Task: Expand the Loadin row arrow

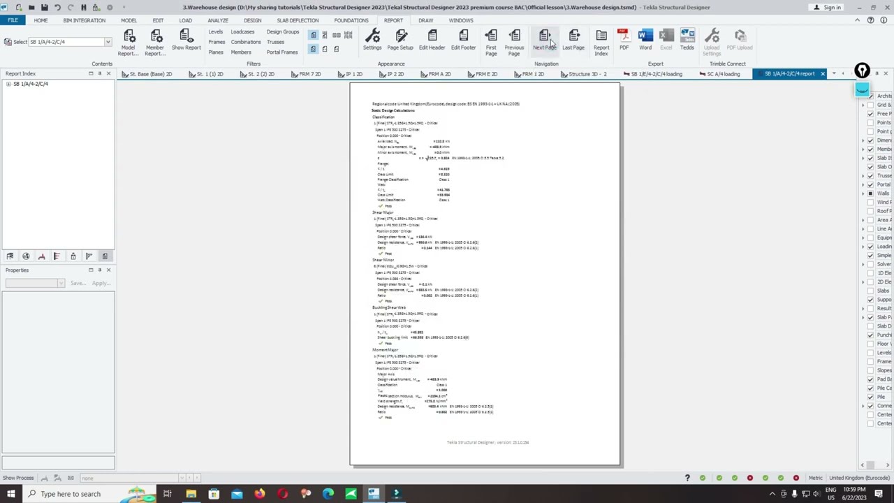Action: [x=863, y=247]
